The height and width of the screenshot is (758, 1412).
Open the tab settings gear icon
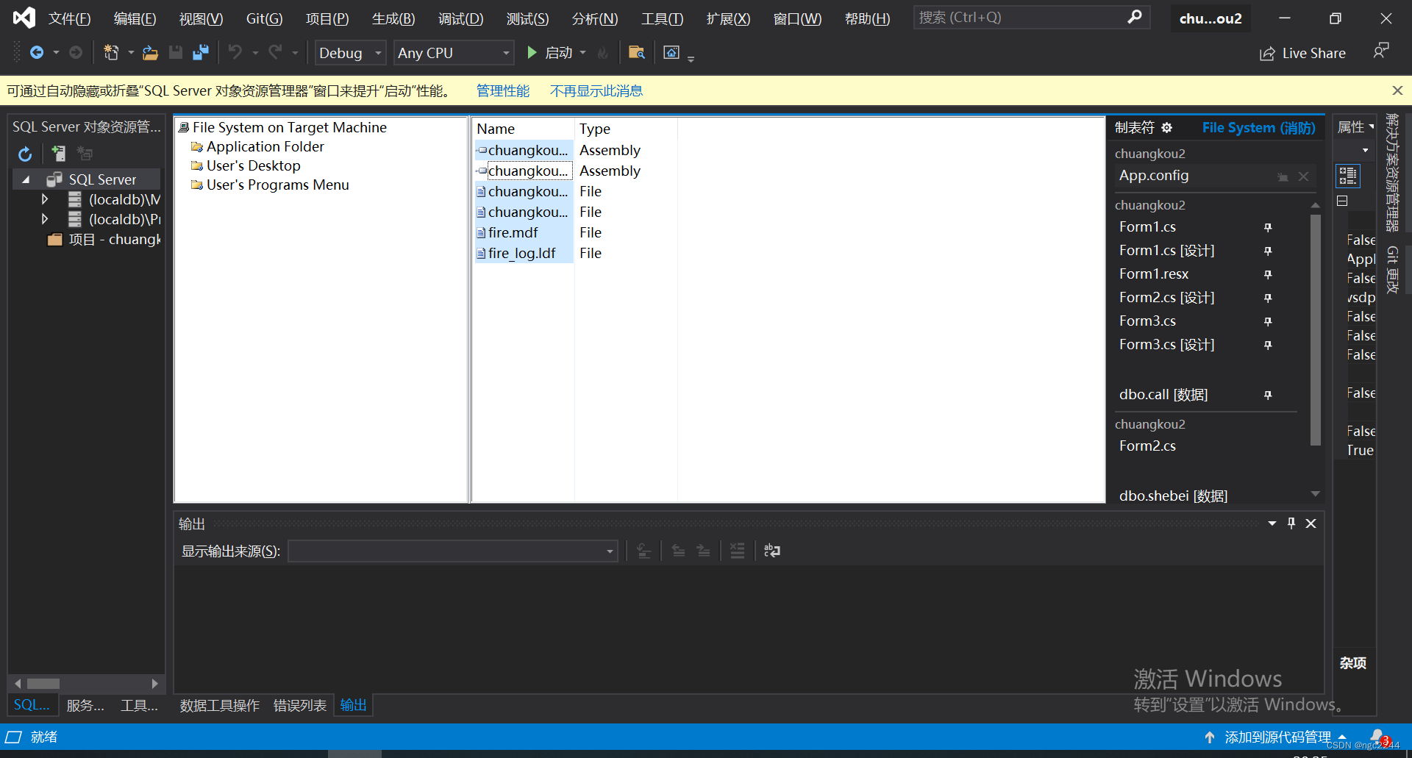1167,127
